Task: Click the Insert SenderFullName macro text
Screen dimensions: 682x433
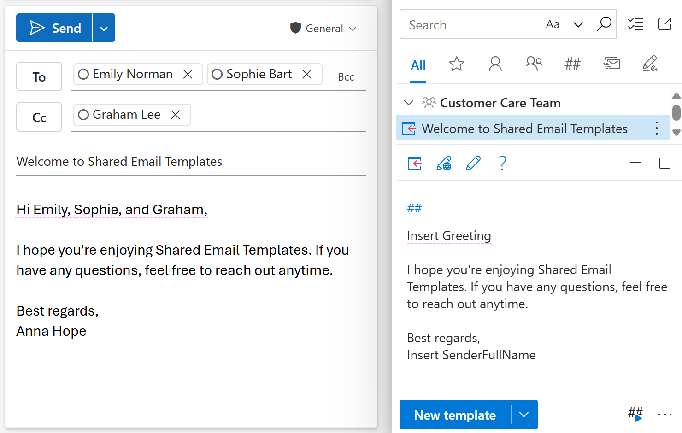Action: coord(471,355)
